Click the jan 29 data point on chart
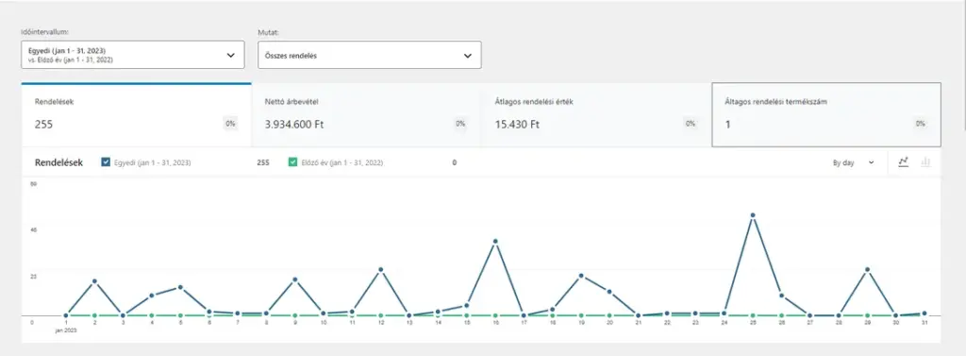Image resolution: width=966 pixels, height=356 pixels. pos(868,270)
